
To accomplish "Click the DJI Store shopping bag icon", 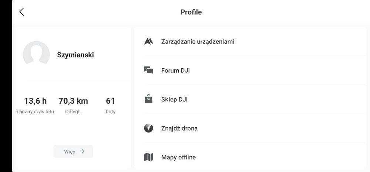I will coord(148,99).
